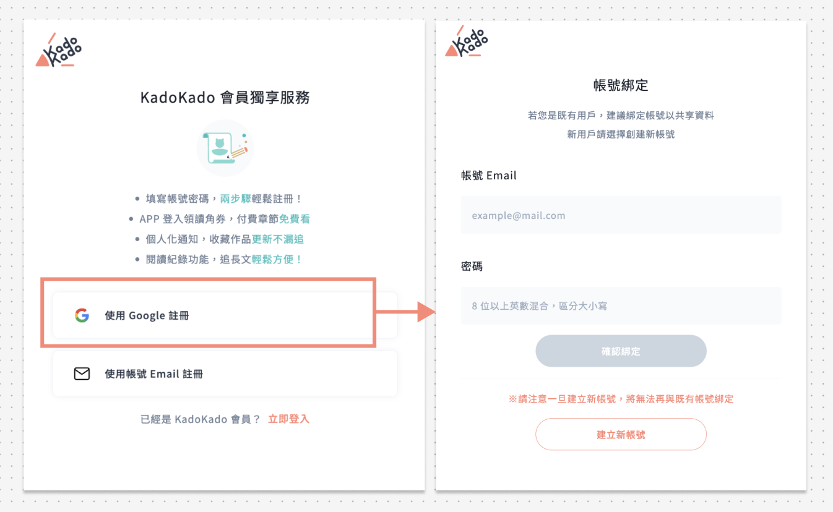Viewport: 833px width, 512px height.
Task: Click the envelope Email icon
Action: (82, 373)
